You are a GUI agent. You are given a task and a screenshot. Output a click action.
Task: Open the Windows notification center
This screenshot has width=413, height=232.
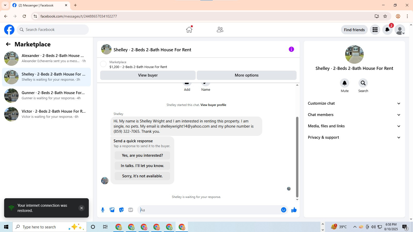coord(405,227)
